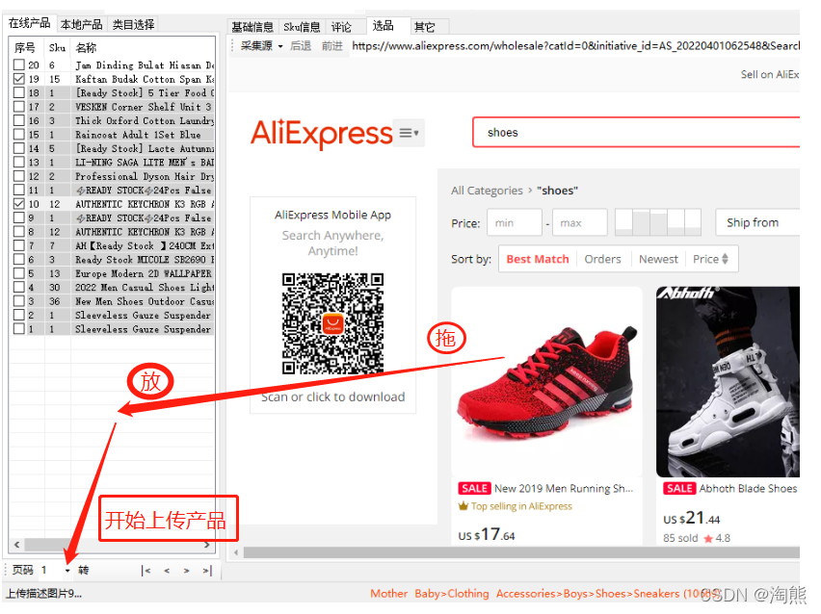Click SALE badge on New 2019 Men Running
This screenshot has width=821, height=614.
coord(474,489)
